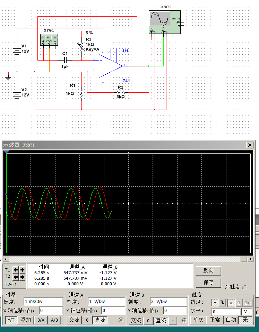Select the R2 5kΩ feedback resistor

[121, 92]
